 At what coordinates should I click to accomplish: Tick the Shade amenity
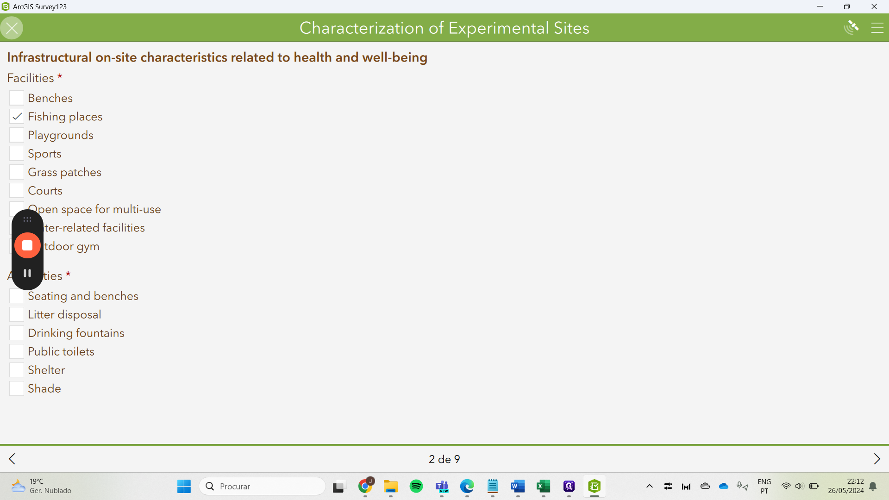pos(17,388)
